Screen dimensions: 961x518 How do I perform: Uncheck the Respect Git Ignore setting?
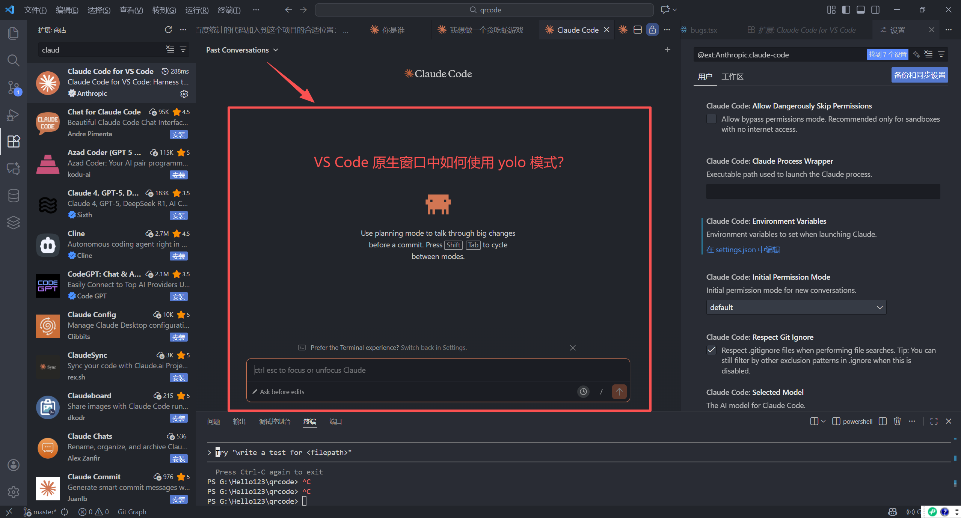click(711, 350)
